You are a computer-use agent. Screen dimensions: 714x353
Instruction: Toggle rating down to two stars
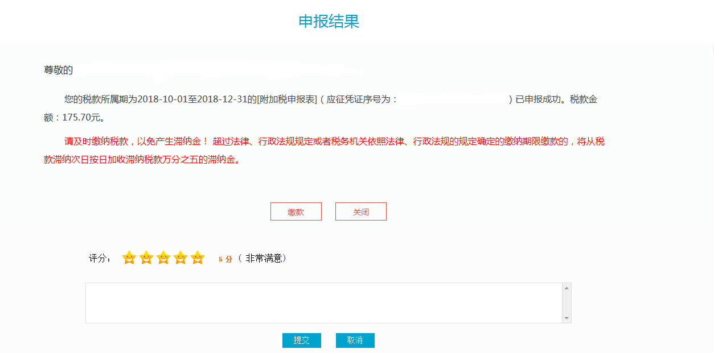pos(146,257)
